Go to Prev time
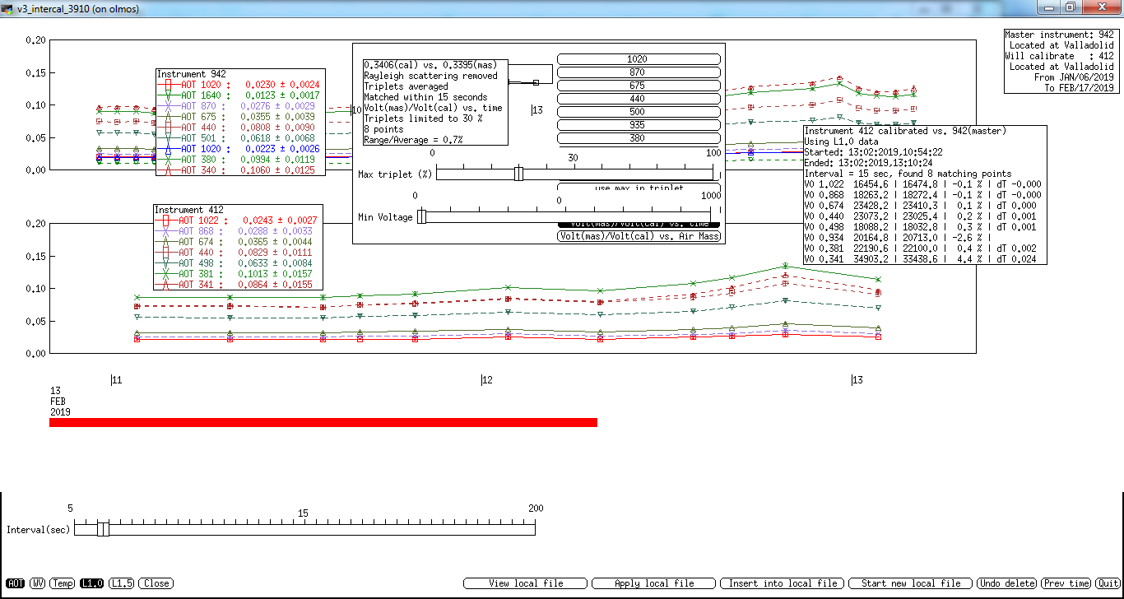 pos(1067,583)
